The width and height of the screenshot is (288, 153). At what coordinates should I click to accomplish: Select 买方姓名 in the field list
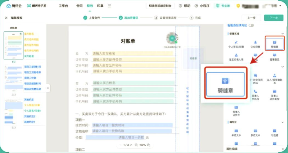pyautogui.click(x=29, y=56)
